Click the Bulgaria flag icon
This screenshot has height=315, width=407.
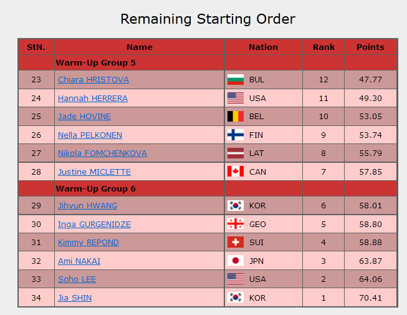tap(235, 80)
